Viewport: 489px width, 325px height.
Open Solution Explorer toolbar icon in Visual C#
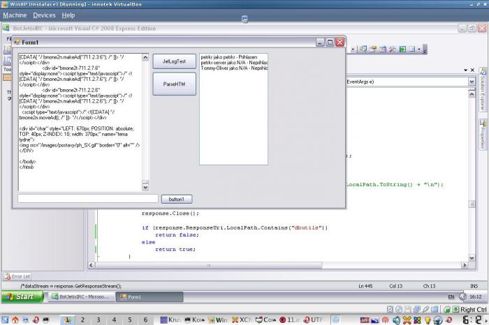point(363,50)
